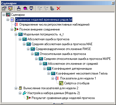116x105 pixels.
Task: Click calculator icon beside Средняя относительная ошибка MAPE
Action: click(41, 59)
